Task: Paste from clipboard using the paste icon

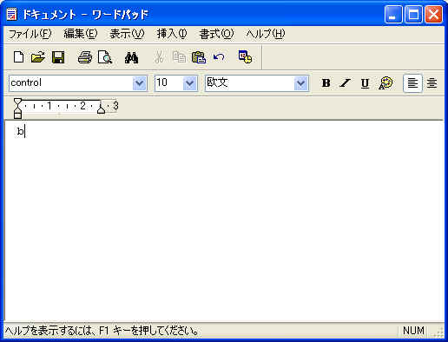Action: point(199,57)
